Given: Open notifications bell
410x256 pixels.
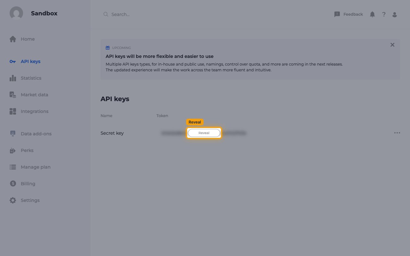Looking at the screenshot, I should 372,14.
